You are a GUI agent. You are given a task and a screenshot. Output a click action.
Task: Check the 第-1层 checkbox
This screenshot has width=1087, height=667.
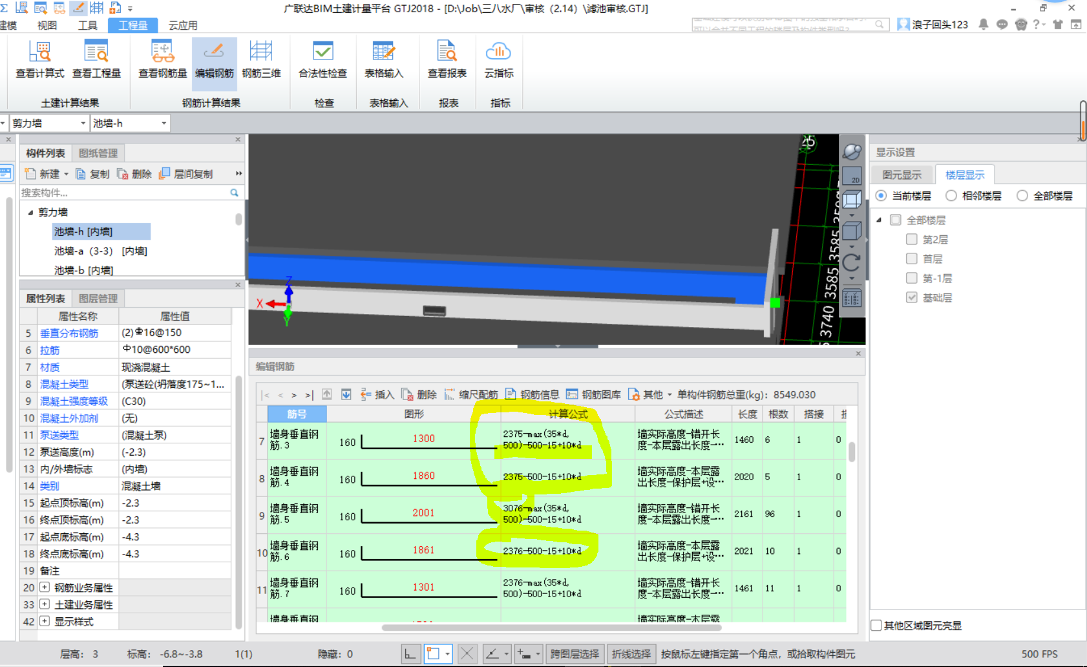coord(912,278)
